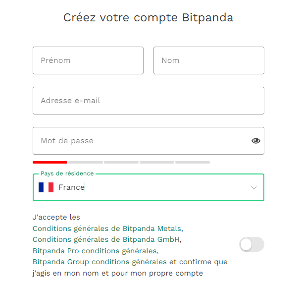Click the Pays de résidence label
Image resolution: width=300 pixels, height=285 pixels.
tap(67, 173)
